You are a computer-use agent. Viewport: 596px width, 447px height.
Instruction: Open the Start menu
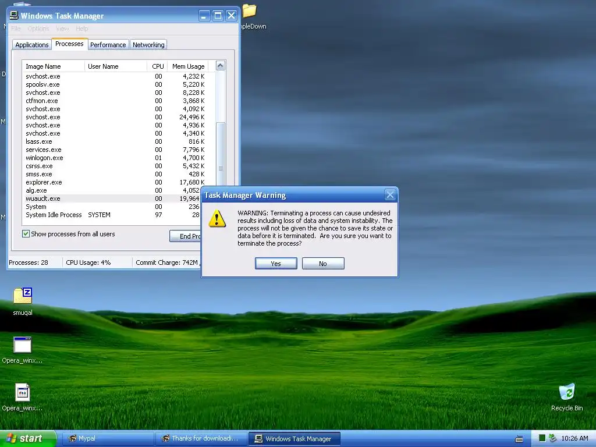point(28,438)
